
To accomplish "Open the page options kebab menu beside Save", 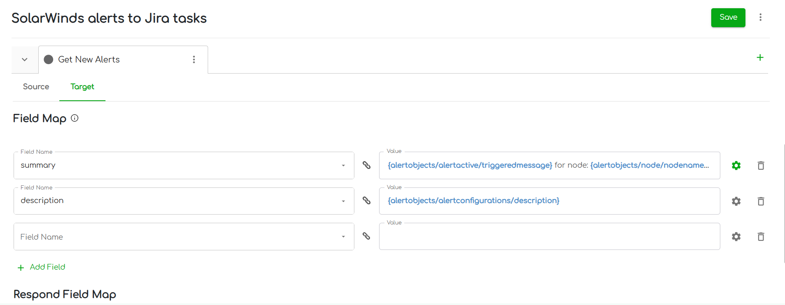I will 761,17.
